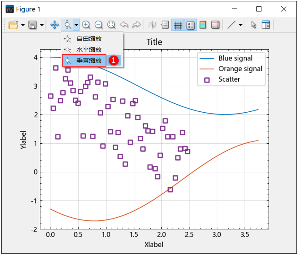The height and width of the screenshot is (255, 298).
Task: Click the save floppy disk icon
Action: click(32, 25)
